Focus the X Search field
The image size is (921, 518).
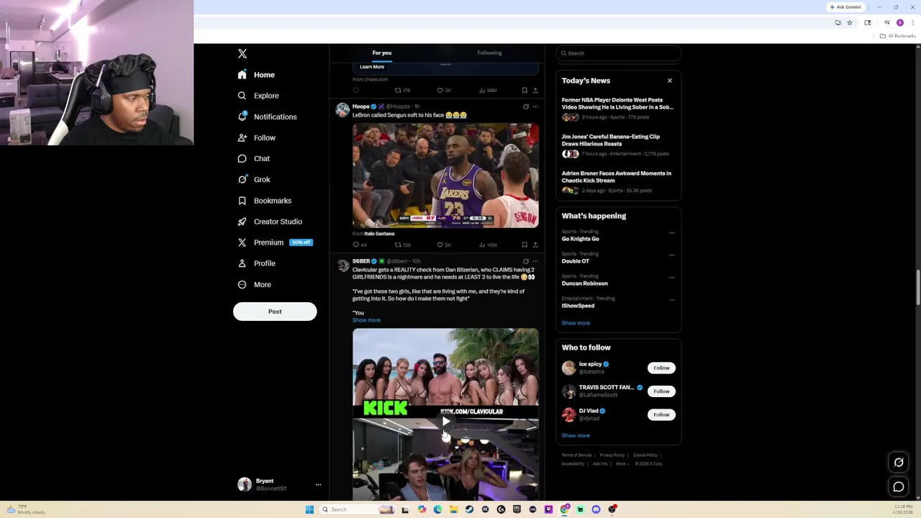619,53
